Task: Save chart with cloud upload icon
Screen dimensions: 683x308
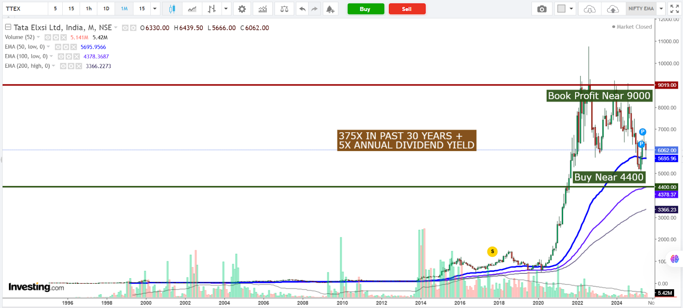Action: [613, 9]
